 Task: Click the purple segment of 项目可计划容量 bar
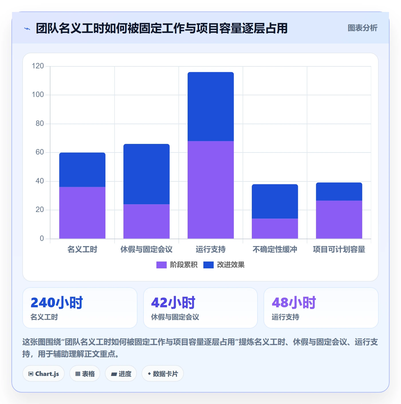(x=339, y=219)
